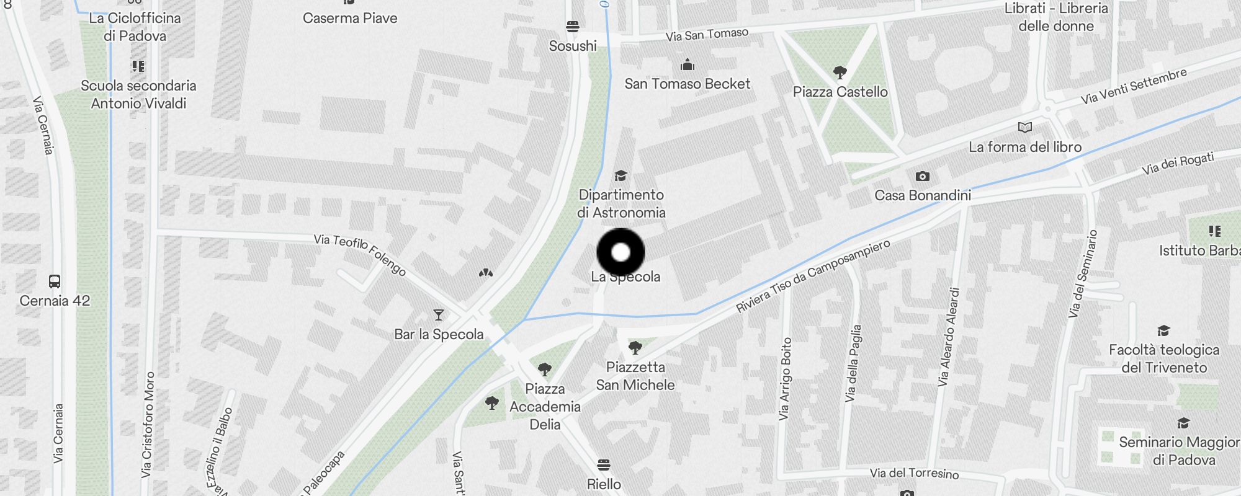Click the La Specola location pin marker
Screen dimensions: 1241x496
[620, 252]
